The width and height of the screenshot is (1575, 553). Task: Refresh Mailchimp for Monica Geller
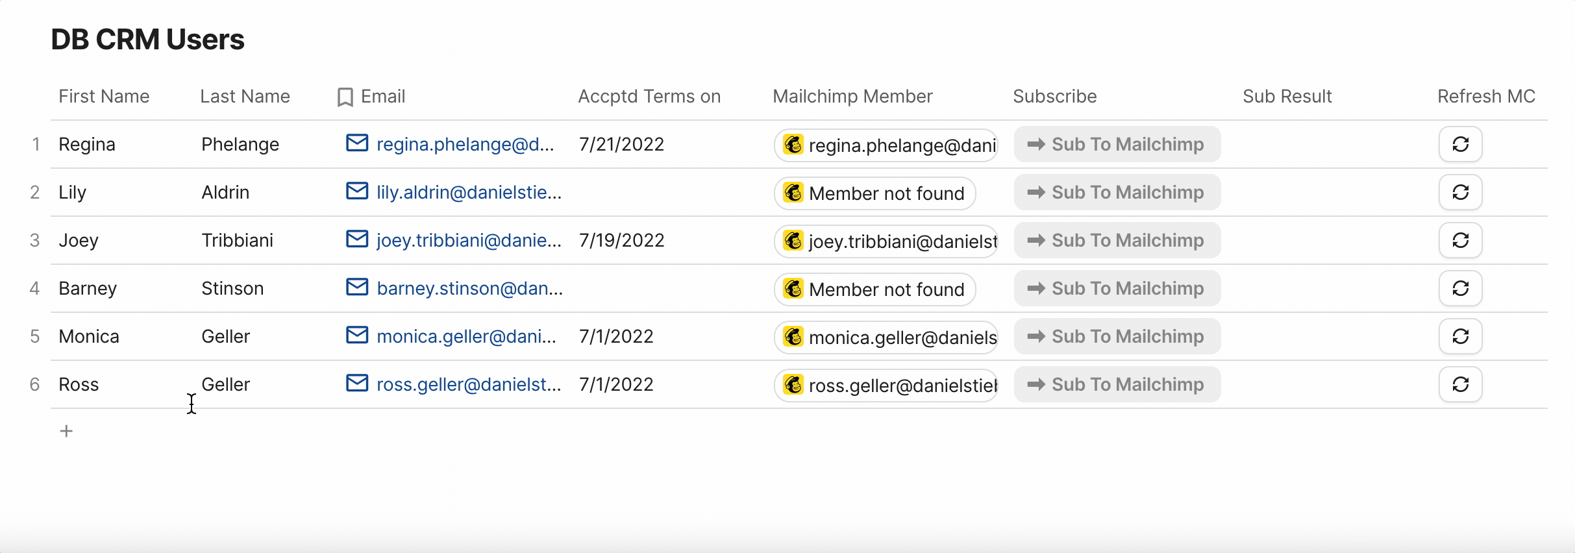[1460, 336]
